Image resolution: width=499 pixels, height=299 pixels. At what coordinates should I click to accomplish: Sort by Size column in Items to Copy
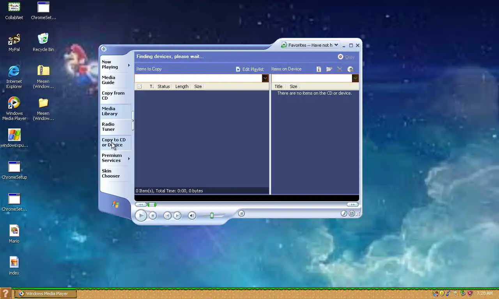(x=198, y=86)
